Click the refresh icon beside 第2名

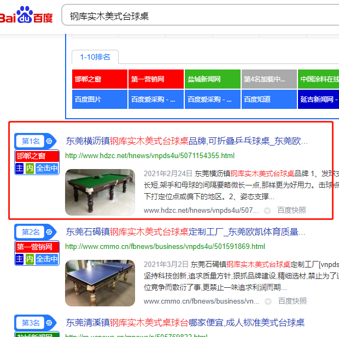[x=49, y=232]
